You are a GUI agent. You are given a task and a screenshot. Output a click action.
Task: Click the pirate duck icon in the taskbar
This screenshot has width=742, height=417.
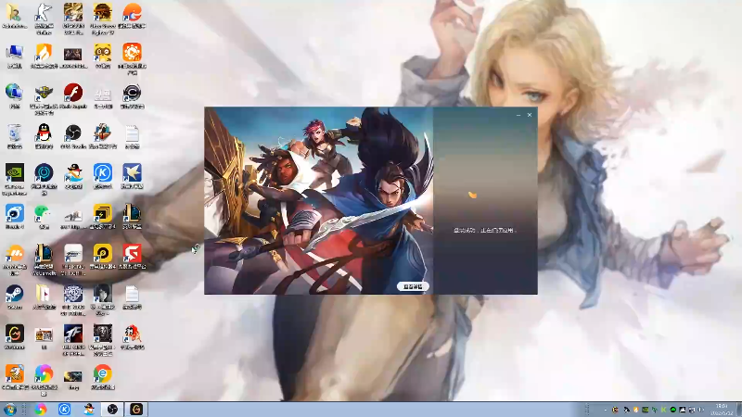89,410
